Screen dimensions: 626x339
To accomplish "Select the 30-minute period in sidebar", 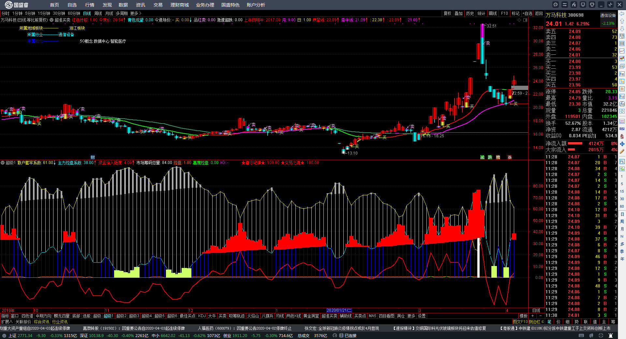I will tap(622, 199).
